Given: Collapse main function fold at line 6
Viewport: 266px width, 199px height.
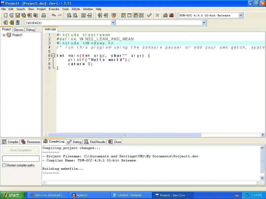Looking at the screenshot, I should tap(53, 55).
